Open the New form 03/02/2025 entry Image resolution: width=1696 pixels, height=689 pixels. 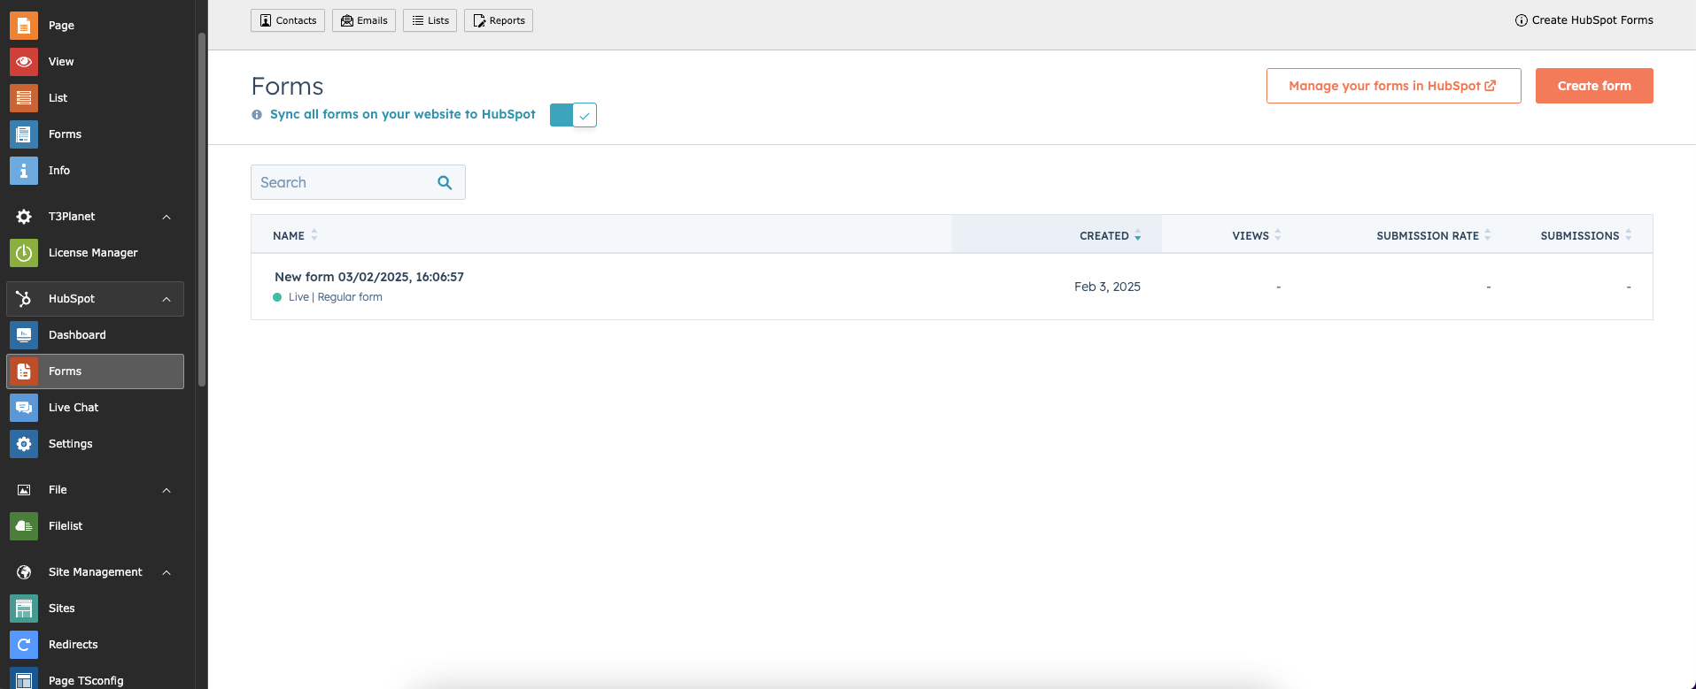point(369,277)
